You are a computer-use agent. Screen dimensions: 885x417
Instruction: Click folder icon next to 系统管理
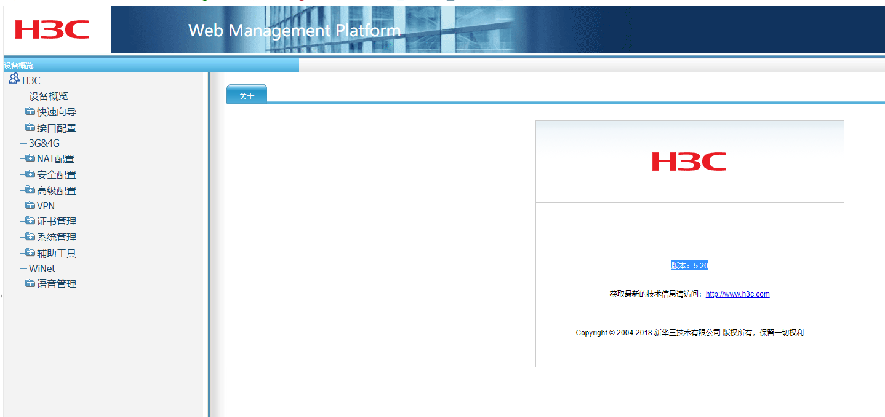point(30,236)
